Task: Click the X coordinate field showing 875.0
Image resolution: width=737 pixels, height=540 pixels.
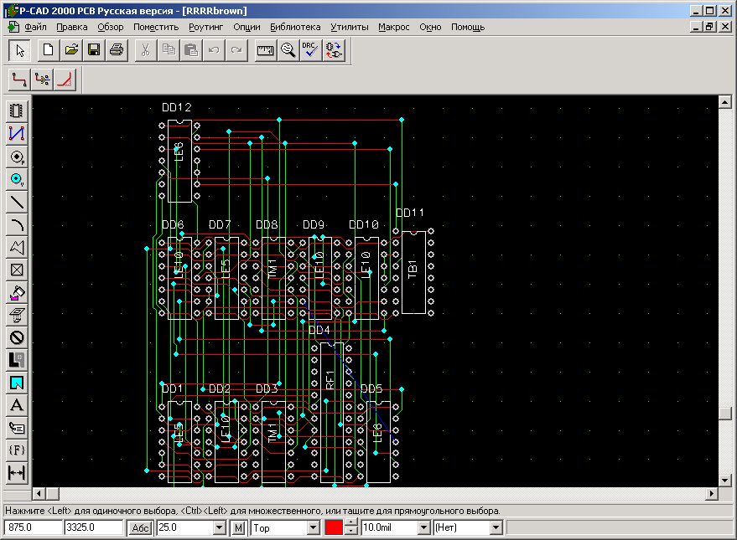Action: click(x=34, y=527)
